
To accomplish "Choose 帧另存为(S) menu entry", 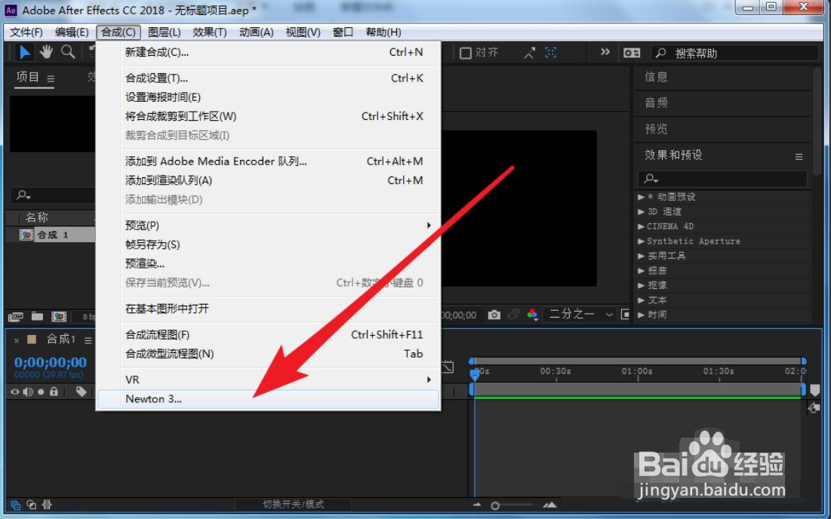I will tap(269, 244).
